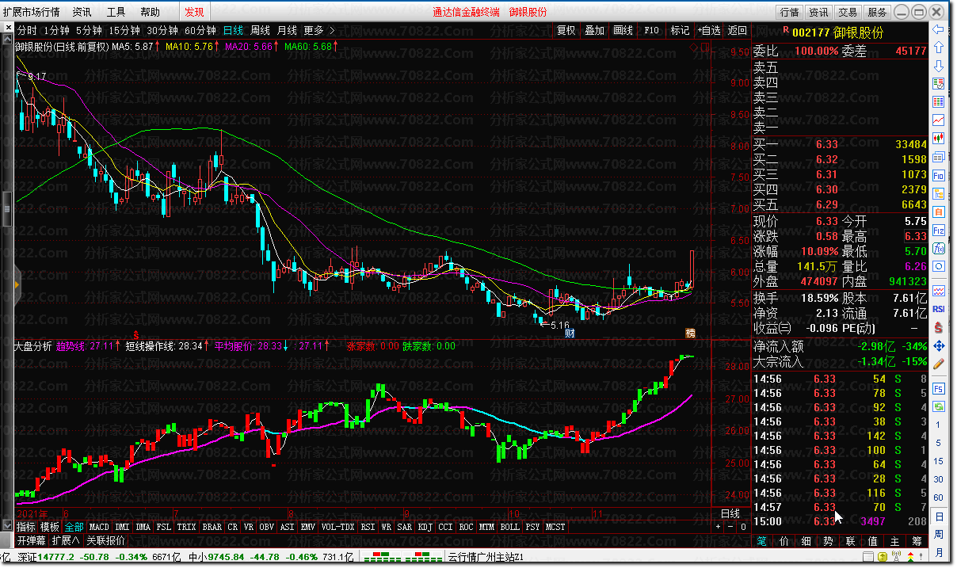Viewport: 957px width, 568px height.
Task: Click the down arrow icon in right sidebar
Action: [x=939, y=65]
